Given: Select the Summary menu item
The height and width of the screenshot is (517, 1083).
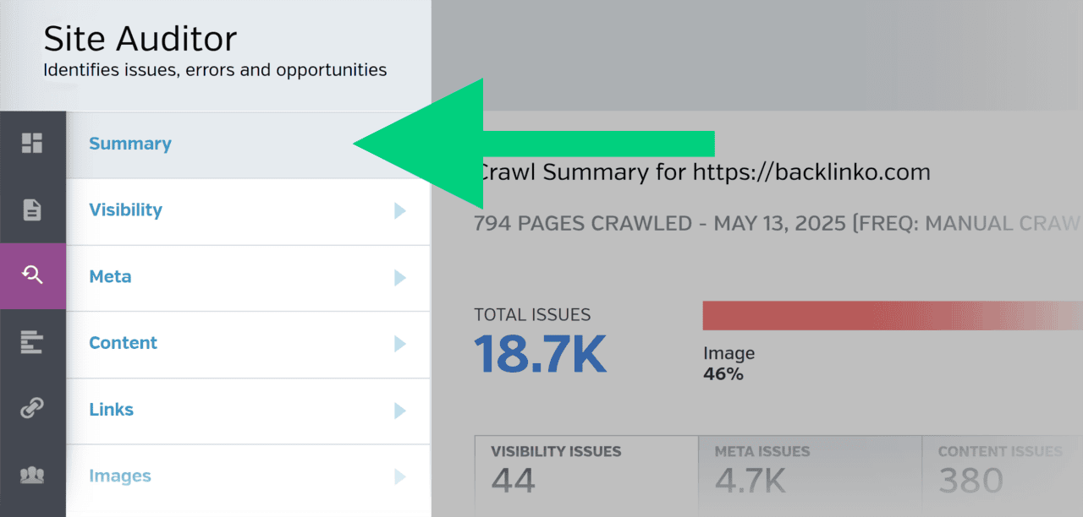Looking at the screenshot, I should point(130,144).
